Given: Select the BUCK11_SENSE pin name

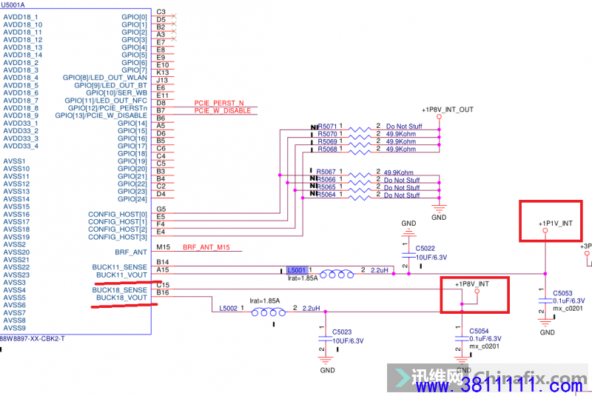Looking at the screenshot, I should [119, 267].
